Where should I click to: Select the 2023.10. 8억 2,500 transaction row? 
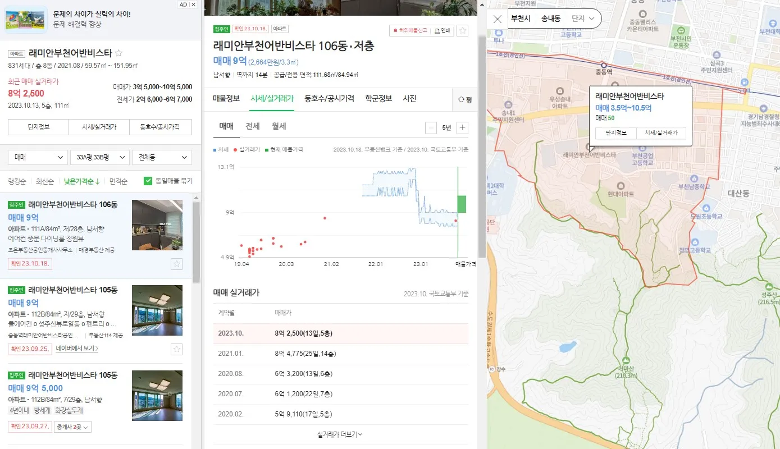point(341,333)
